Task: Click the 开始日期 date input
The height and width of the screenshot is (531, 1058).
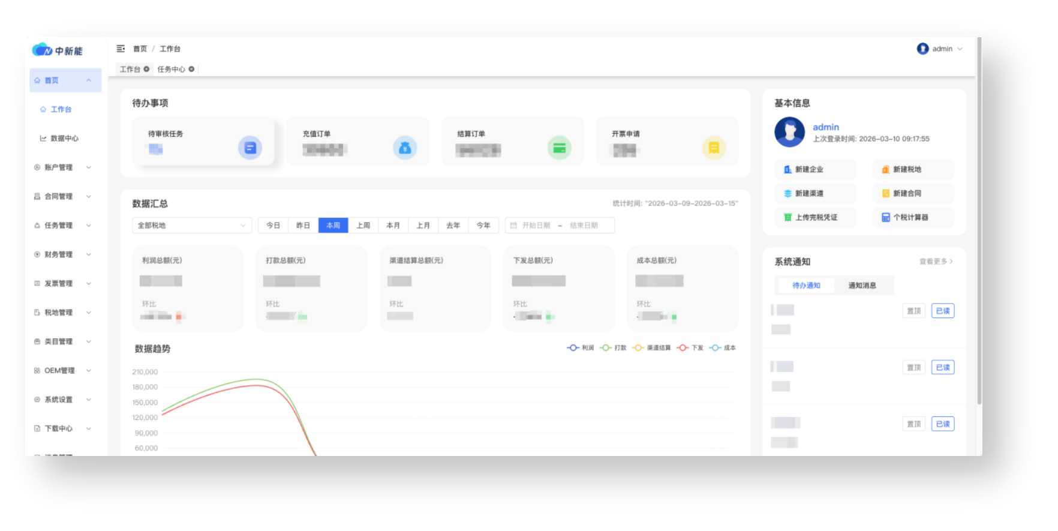Action: 536,226
